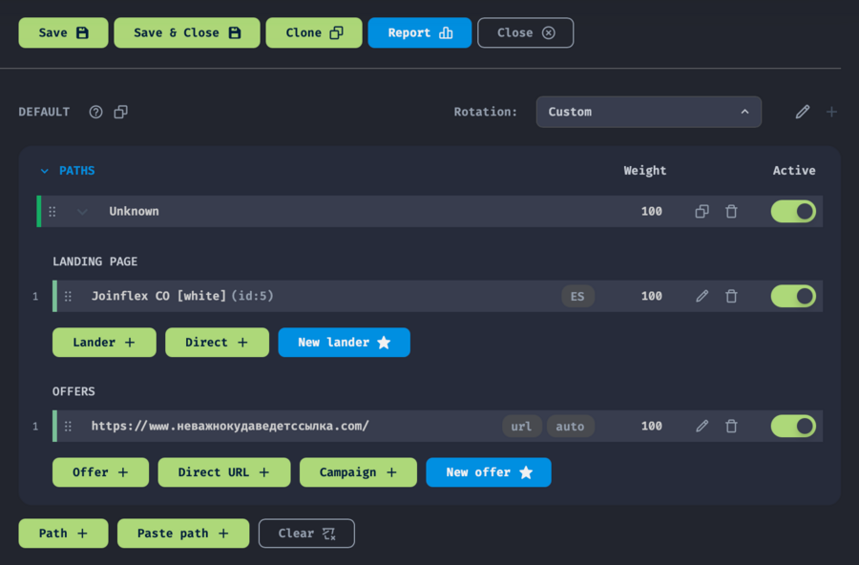The height and width of the screenshot is (565, 859).
Task: Grab the drag handle on offer row
Action: point(68,426)
